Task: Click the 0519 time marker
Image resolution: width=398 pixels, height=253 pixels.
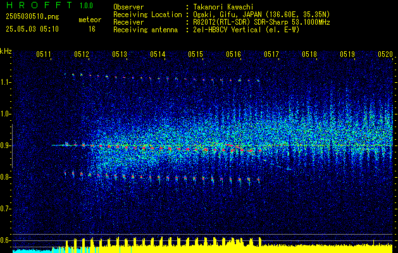Action: 347,54
